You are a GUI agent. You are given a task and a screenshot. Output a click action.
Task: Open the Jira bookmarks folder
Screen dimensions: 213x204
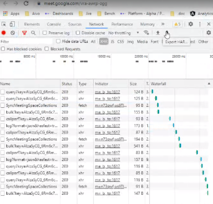pyautogui.click(x=85, y=14)
